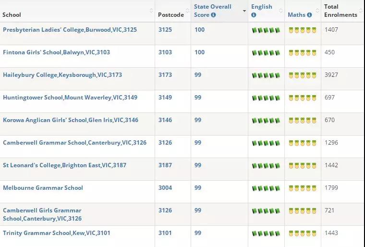
Task: Click Maths rating icons for Fintona Girls' School
Action: 303,53
